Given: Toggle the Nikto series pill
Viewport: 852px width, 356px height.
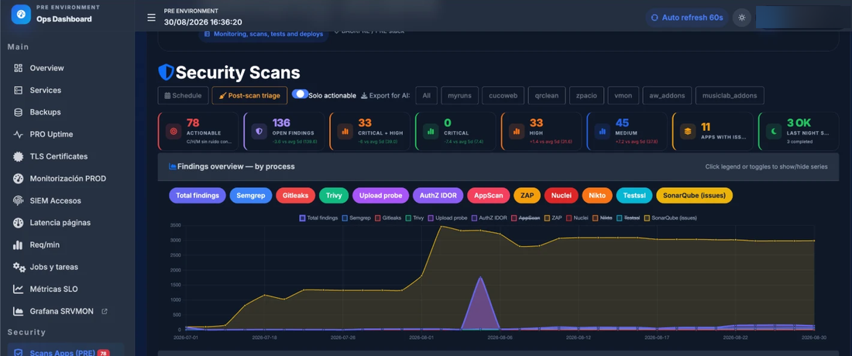Looking at the screenshot, I should pos(597,195).
